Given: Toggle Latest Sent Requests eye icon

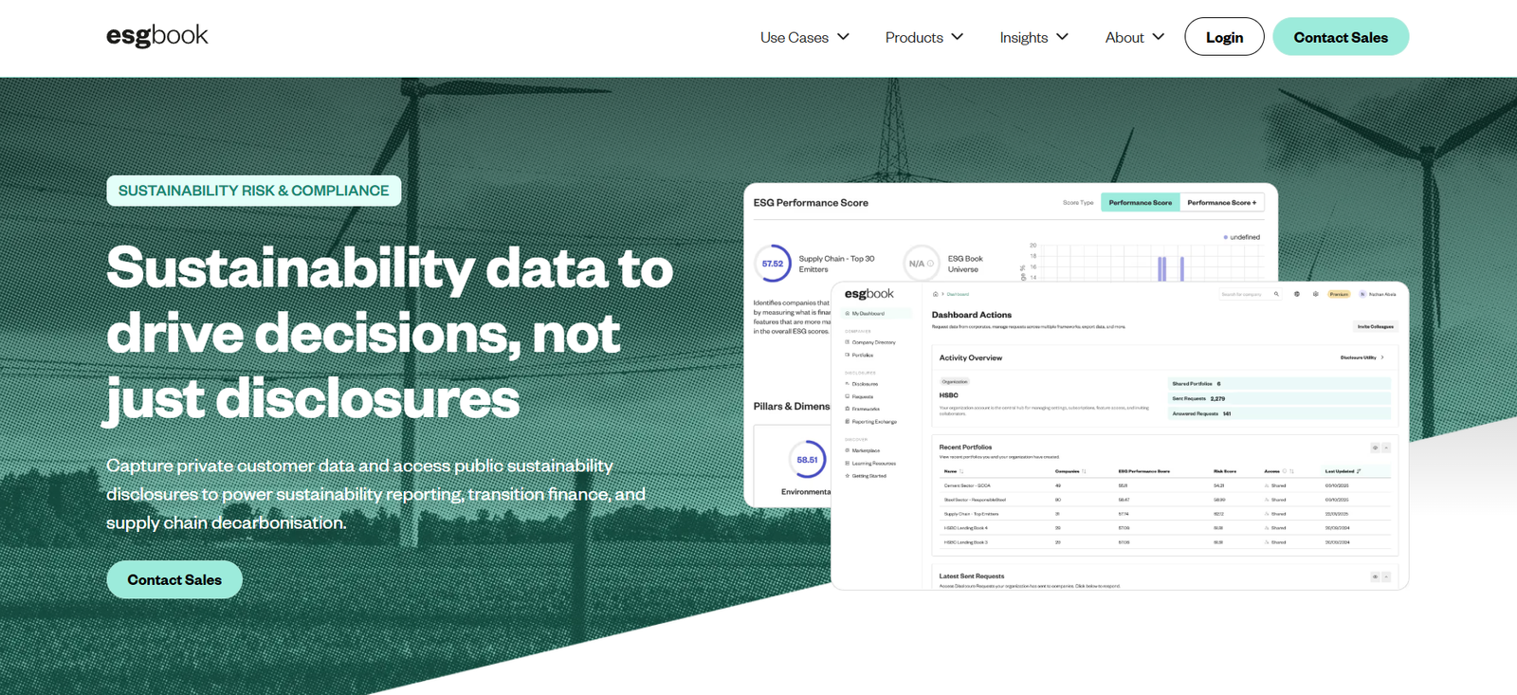Looking at the screenshot, I should [1375, 576].
